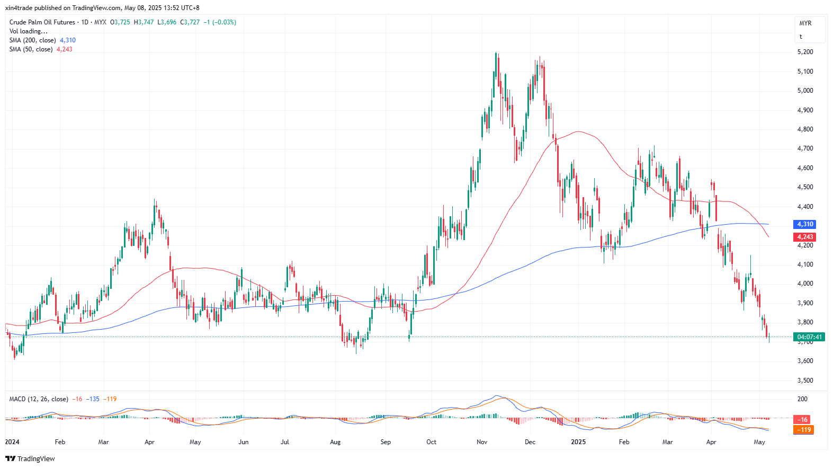Click the blue 4,310 SMA price tag
This screenshot has height=468, width=833.
(x=804, y=224)
